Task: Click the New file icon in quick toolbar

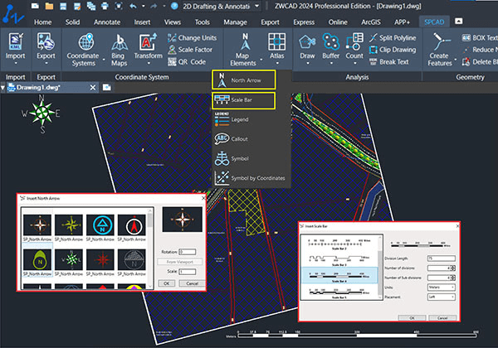Action: (x=35, y=6)
